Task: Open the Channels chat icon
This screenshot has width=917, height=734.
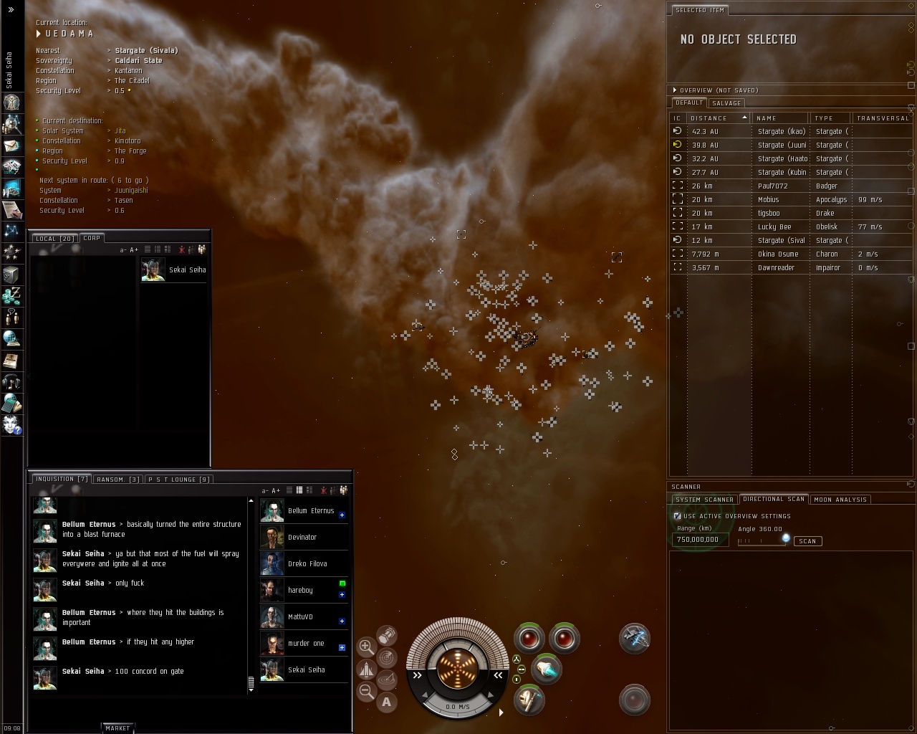Action: pyautogui.click(x=11, y=317)
